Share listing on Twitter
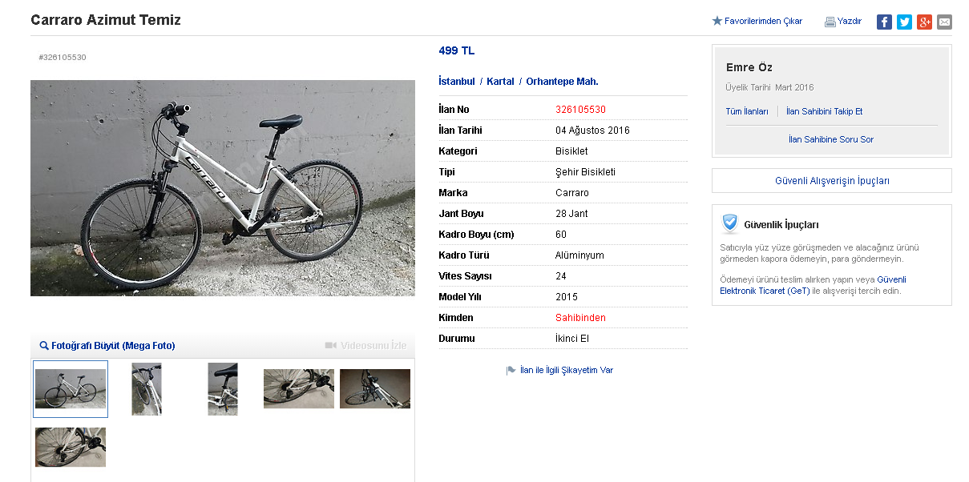This screenshot has width=969, height=482. (x=904, y=22)
